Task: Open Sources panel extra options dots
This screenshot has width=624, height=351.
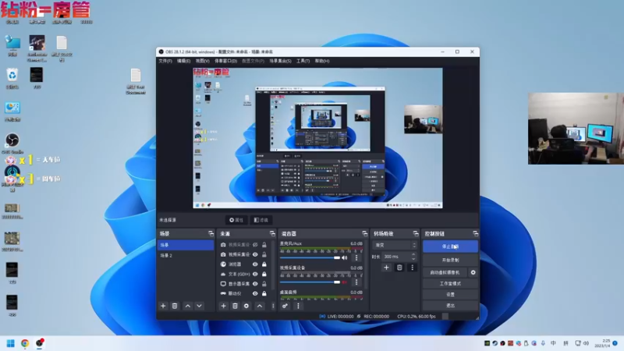Action: pyautogui.click(x=273, y=306)
